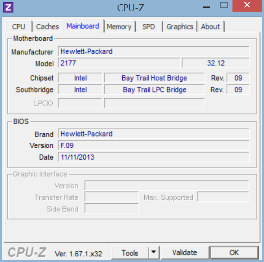Click the Chipset Rev. value 09
Screen dimensions: 264x262
click(238, 78)
